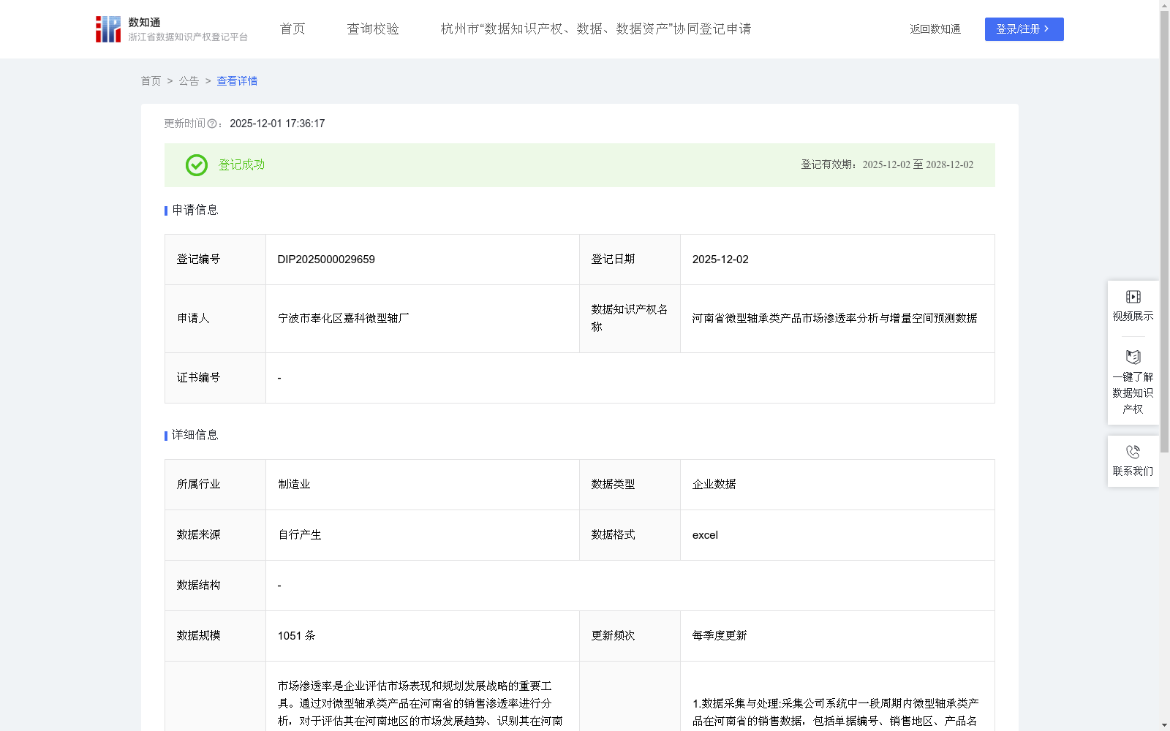Click 返回数知通 link
The image size is (1170, 731).
tap(935, 29)
